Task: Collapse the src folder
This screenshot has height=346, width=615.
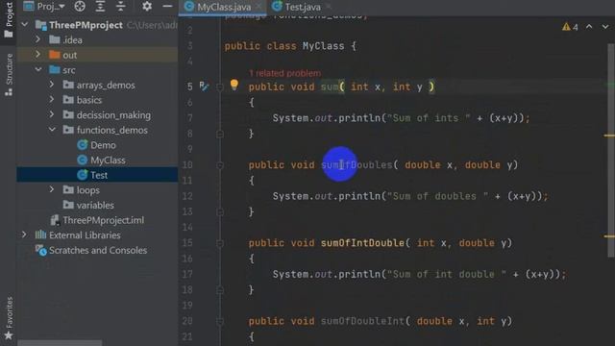Action: [x=38, y=70]
